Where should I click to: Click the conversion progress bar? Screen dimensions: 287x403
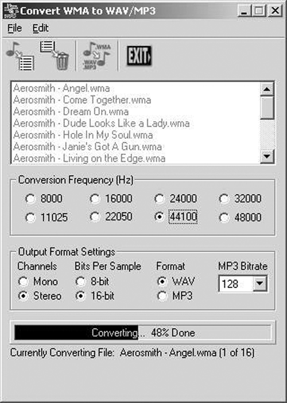[143, 333]
